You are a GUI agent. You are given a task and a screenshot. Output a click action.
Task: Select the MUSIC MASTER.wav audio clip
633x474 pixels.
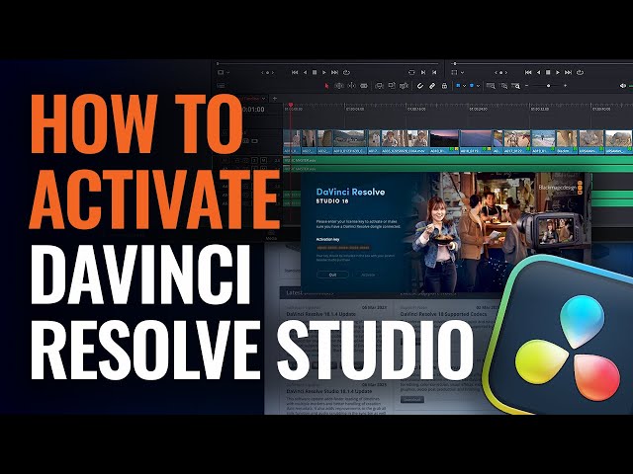(x=458, y=160)
